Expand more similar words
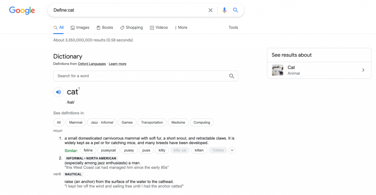Screen dimensions: 376x195 click(x=232, y=150)
